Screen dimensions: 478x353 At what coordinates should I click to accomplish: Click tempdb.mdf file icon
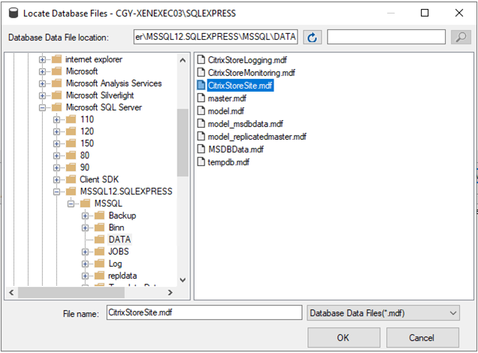[x=201, y=162]
